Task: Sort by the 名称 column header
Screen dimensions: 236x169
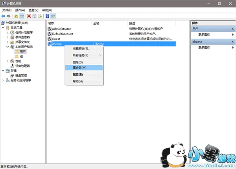Action: click(69, 23)
